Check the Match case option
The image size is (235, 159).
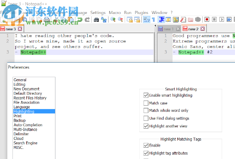tap(146, 103)
